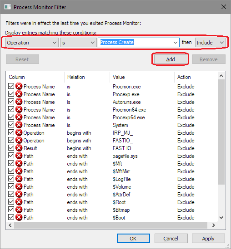Select the Procexp64.exe value text

(x=129, y=117)
